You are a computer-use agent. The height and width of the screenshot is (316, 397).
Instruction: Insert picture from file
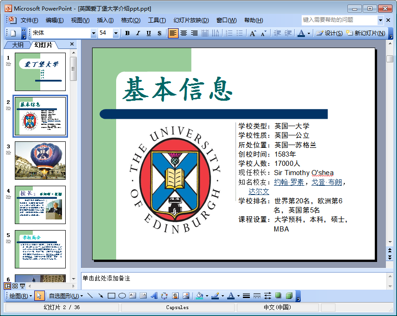pos(186,296)
